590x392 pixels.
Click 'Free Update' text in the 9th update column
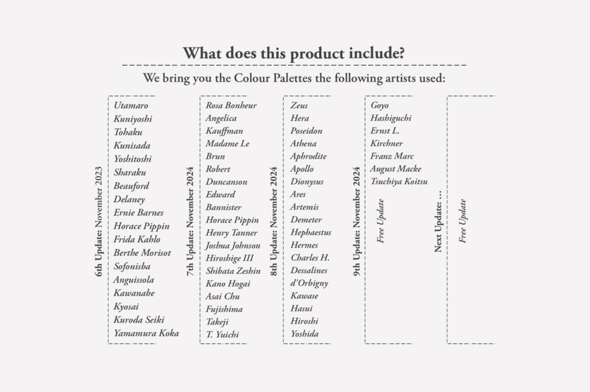[x=381, y=221]
